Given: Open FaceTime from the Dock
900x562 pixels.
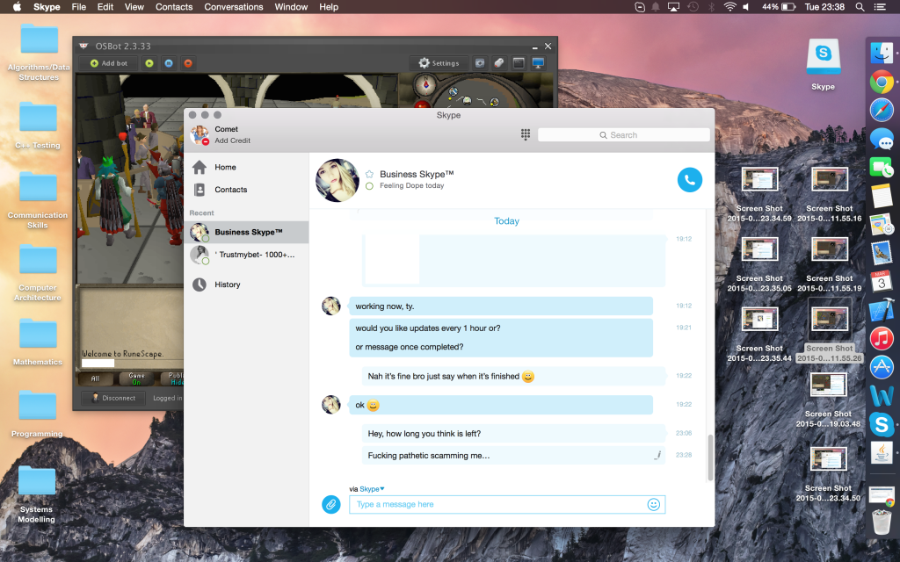Looking at the screenshot, I should 882,168.
